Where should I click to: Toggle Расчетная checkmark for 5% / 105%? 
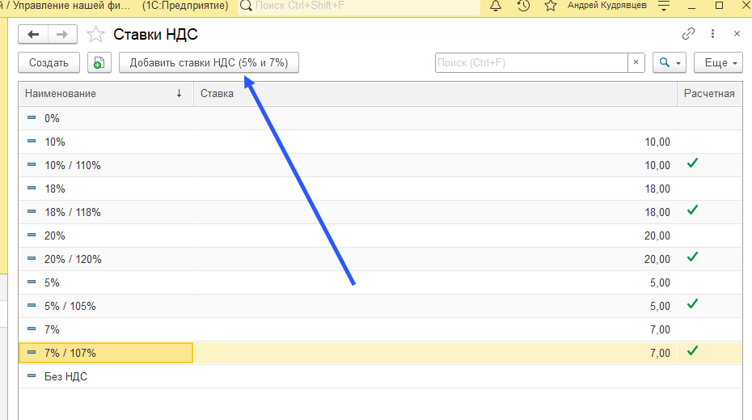[x=692, y=303]
